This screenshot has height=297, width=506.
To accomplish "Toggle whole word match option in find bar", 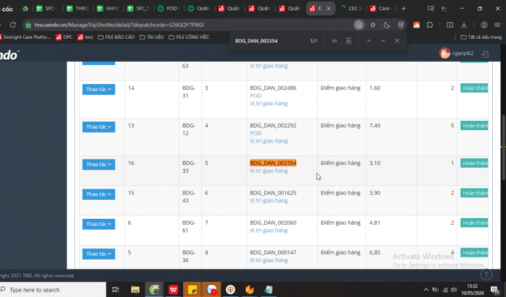I will [x=349, y=41].
